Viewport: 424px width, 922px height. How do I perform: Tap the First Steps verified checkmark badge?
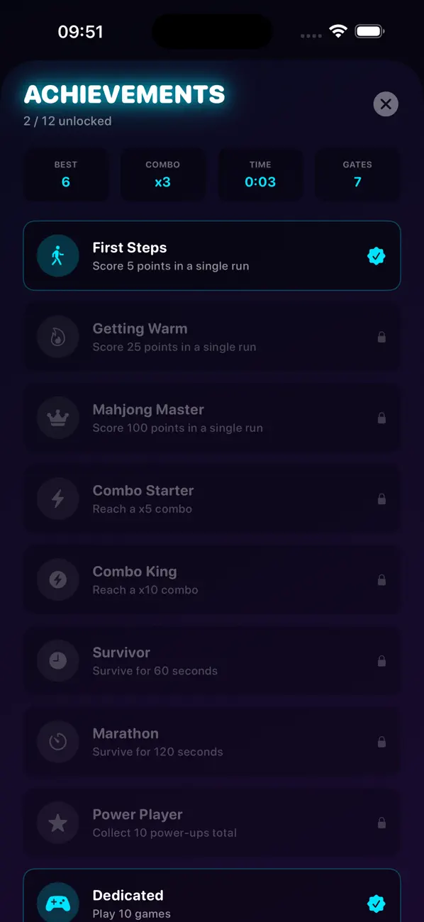tap(376, 256)
